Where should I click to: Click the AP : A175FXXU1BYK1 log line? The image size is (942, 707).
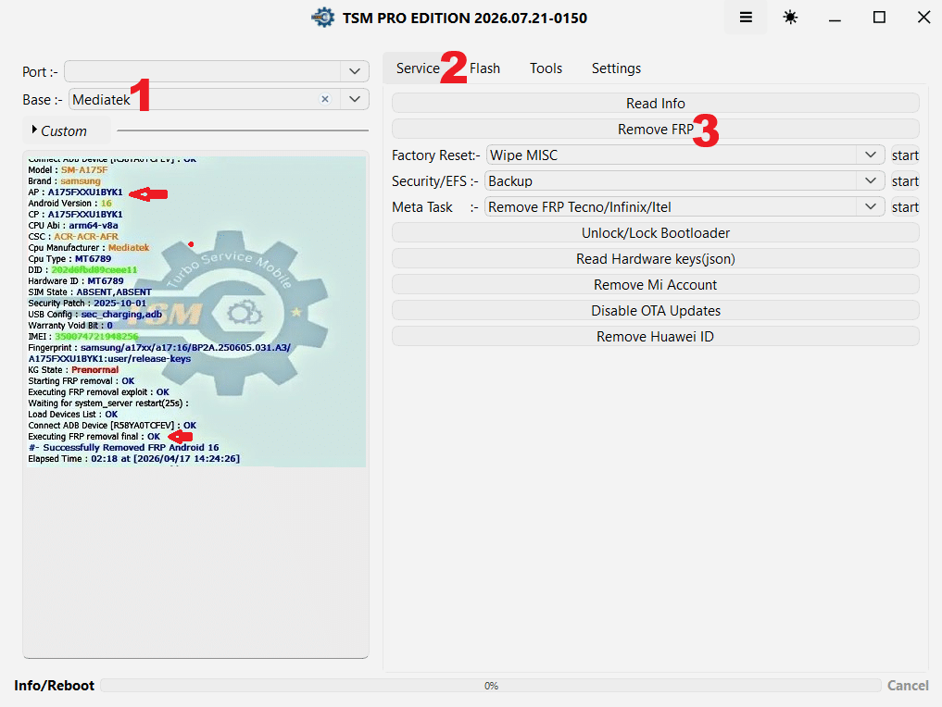click(75, 192)
